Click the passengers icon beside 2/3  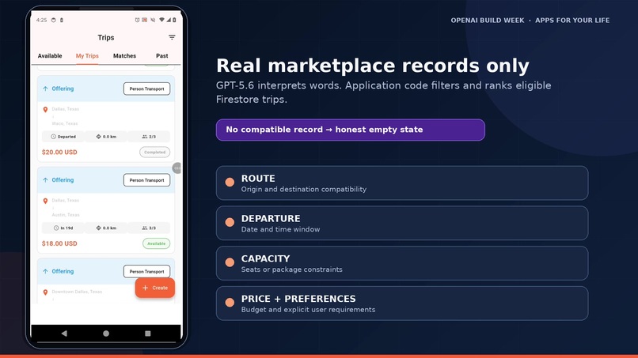[x=144, y=137]
